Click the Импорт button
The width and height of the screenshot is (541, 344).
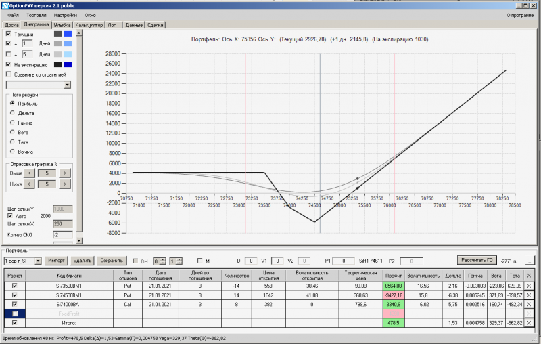(x=56, y=261)
